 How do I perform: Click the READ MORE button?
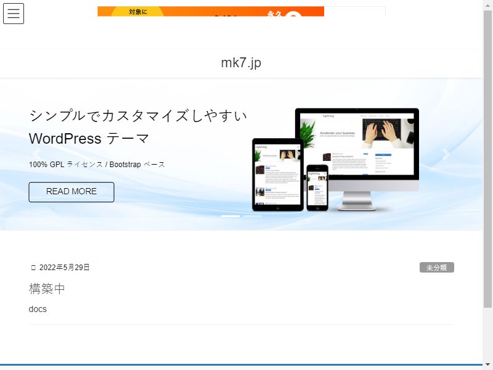[x=71, y=192]
